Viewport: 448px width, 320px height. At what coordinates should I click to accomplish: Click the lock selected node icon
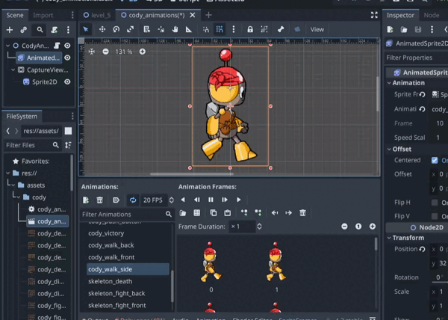tap(251, 29)
